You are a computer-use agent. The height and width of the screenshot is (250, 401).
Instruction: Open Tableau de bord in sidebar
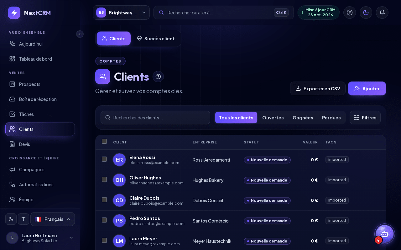(x=40, y=59)
